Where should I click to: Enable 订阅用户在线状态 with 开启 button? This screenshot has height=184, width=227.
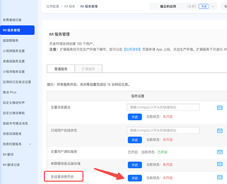click(135, 140)
